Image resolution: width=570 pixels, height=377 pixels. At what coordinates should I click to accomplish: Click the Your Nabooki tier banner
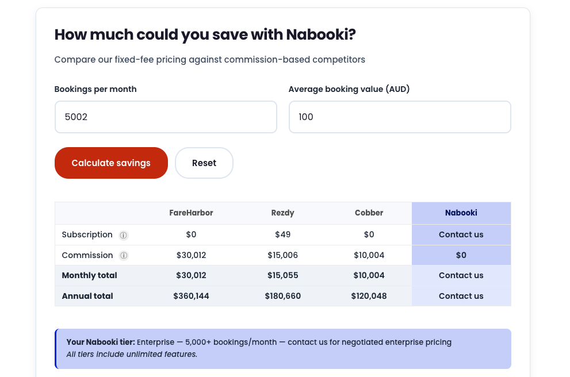(283, 349)
